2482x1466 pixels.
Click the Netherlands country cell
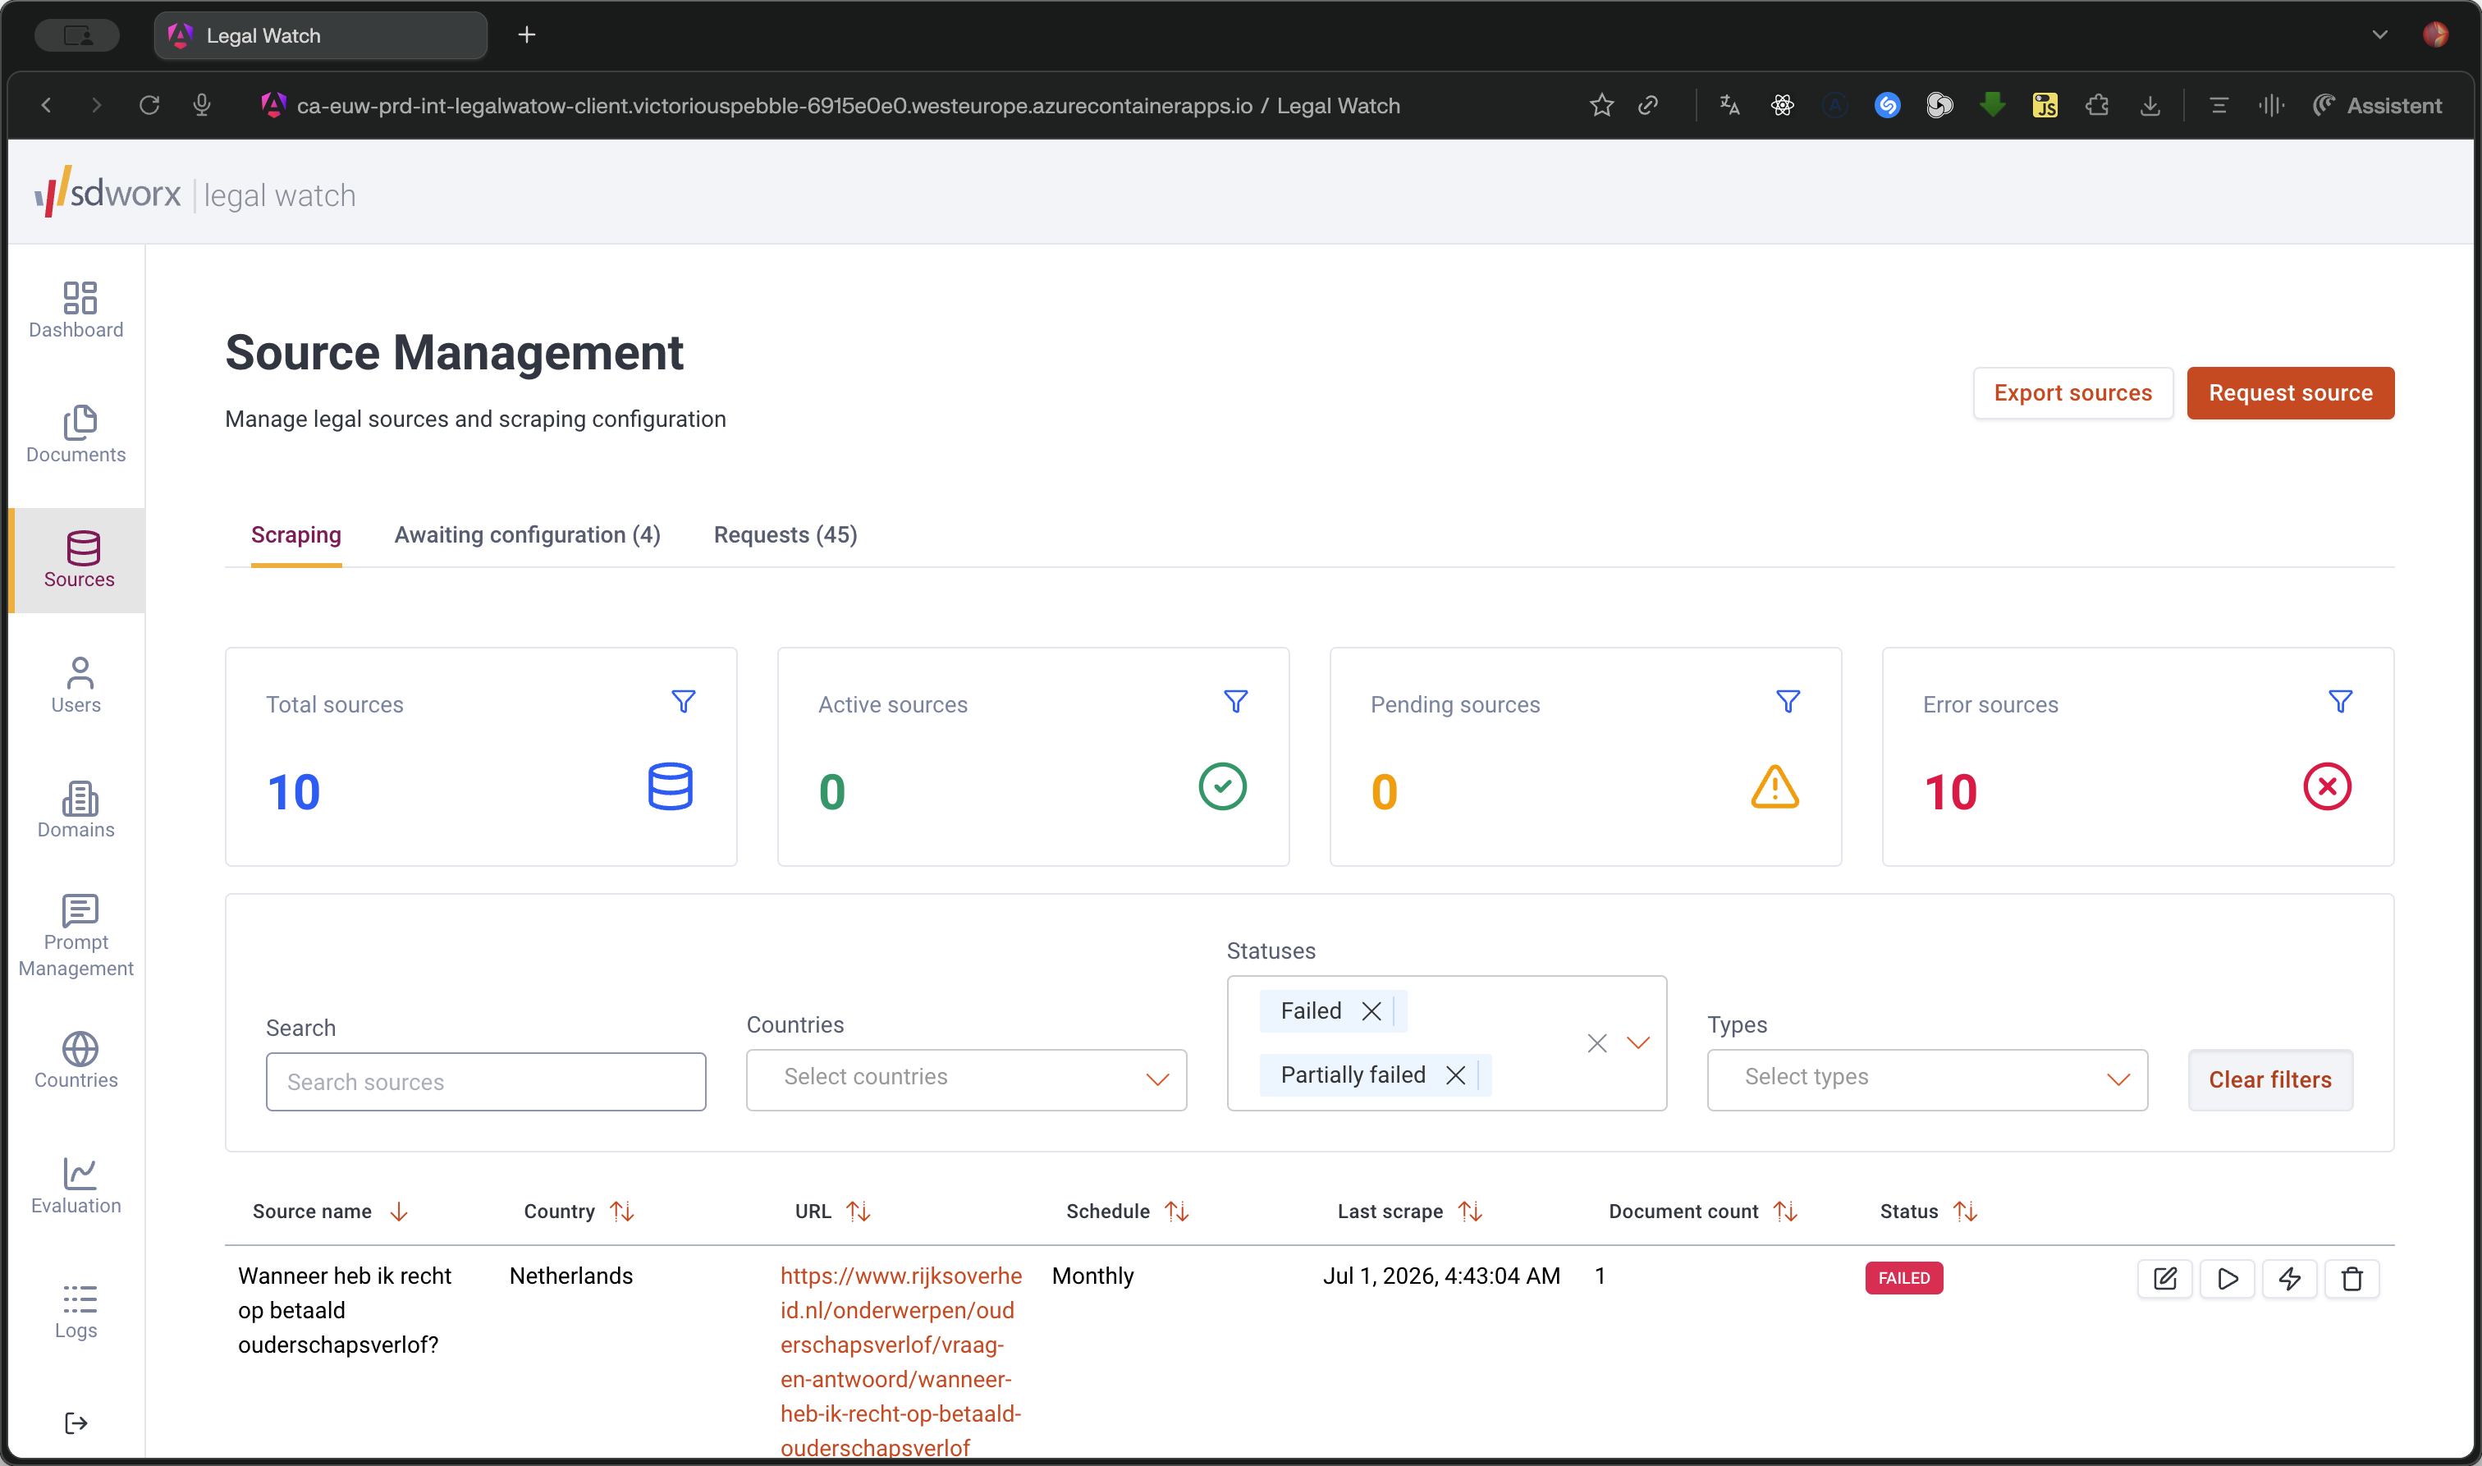[x=571, y=1276]
